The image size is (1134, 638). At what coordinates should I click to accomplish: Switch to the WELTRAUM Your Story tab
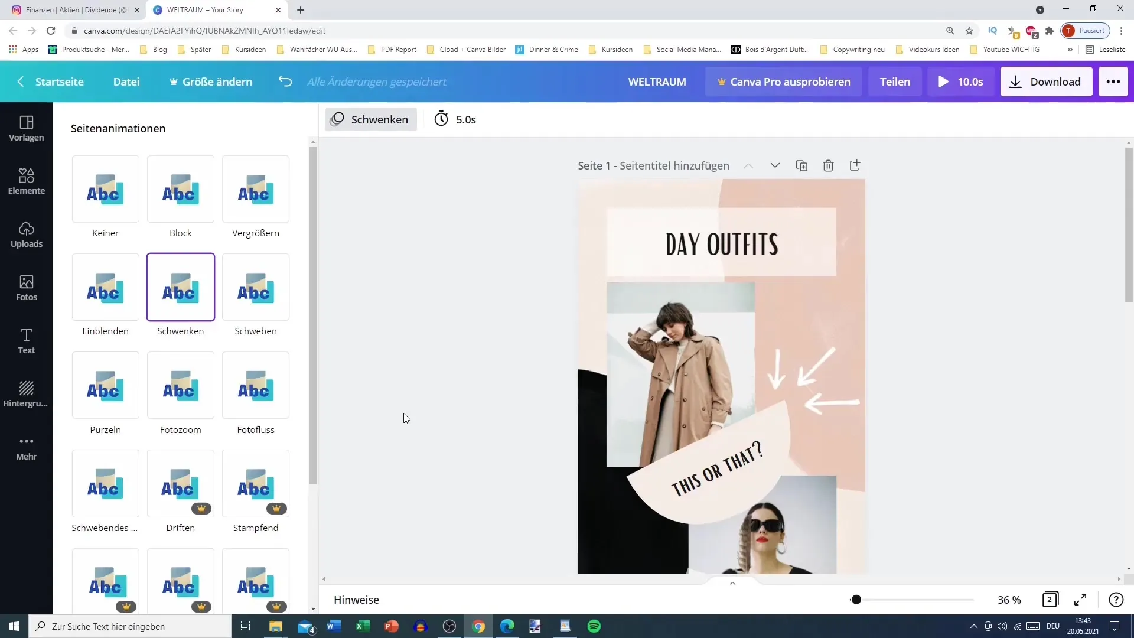(x=216, y=10)
